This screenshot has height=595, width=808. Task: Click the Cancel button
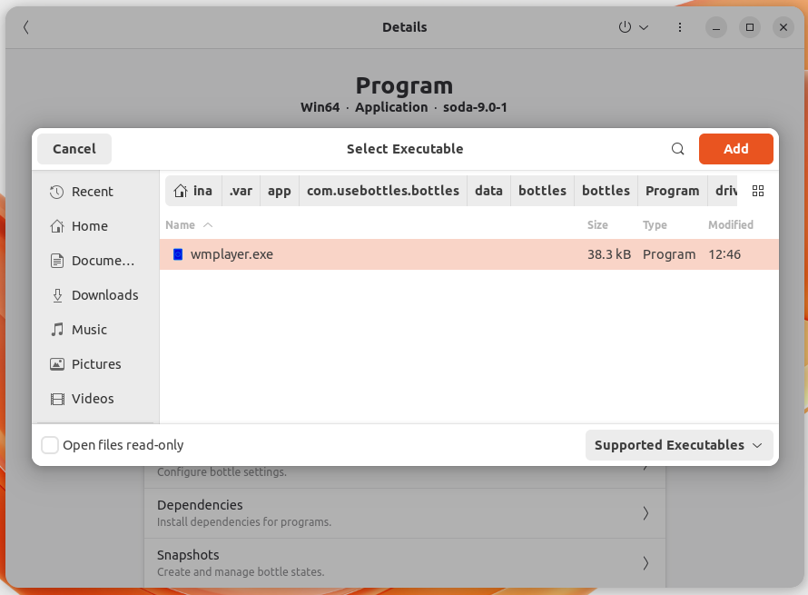coord(74,149)
